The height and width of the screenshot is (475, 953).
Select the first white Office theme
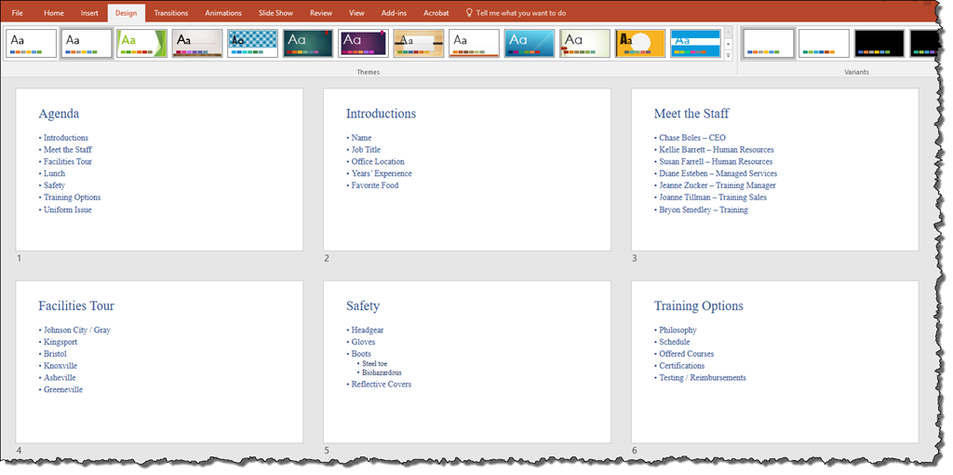(x=31, y=44)
